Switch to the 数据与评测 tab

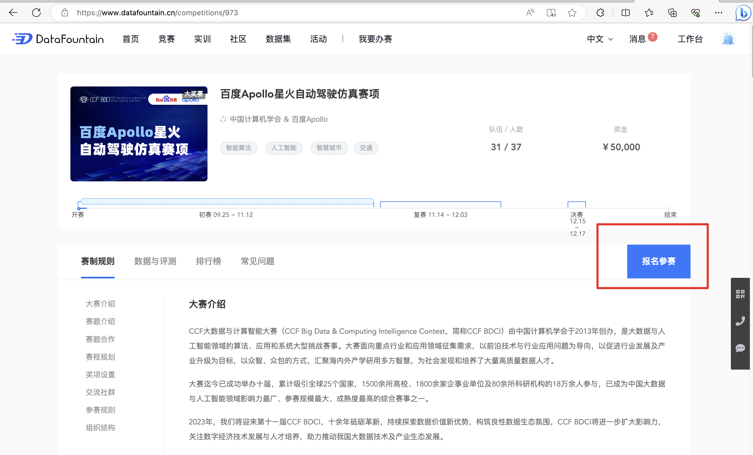[x=155, y=261]
